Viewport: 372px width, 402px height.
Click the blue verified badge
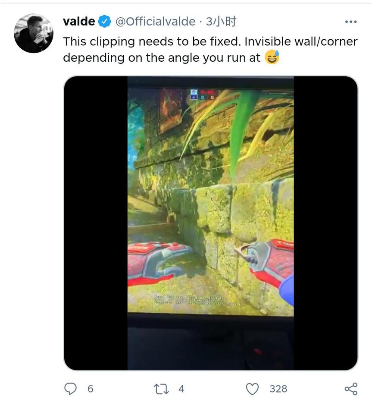(x=105, y=21)
